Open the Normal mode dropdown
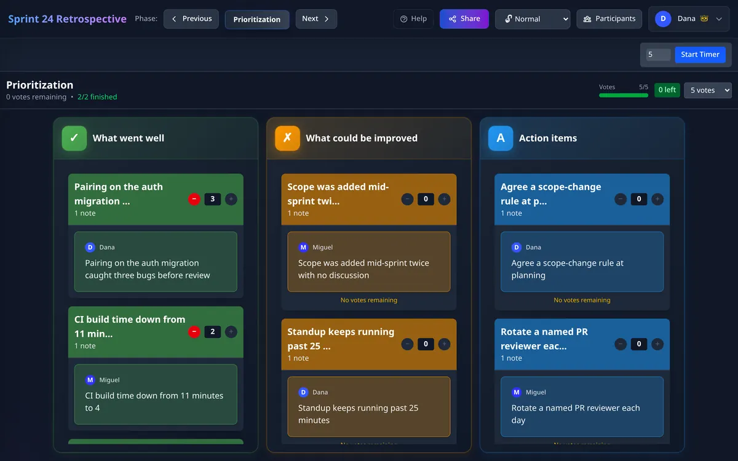The height and width of the screenshot is (461, 738). (x=533, y=19)
